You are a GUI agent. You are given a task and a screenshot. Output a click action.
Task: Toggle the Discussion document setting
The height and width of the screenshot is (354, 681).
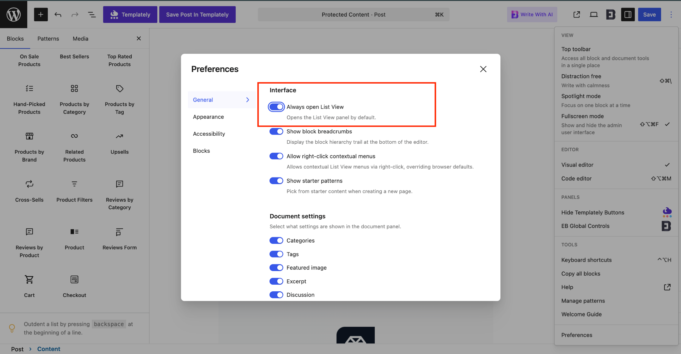pos(276,295)
